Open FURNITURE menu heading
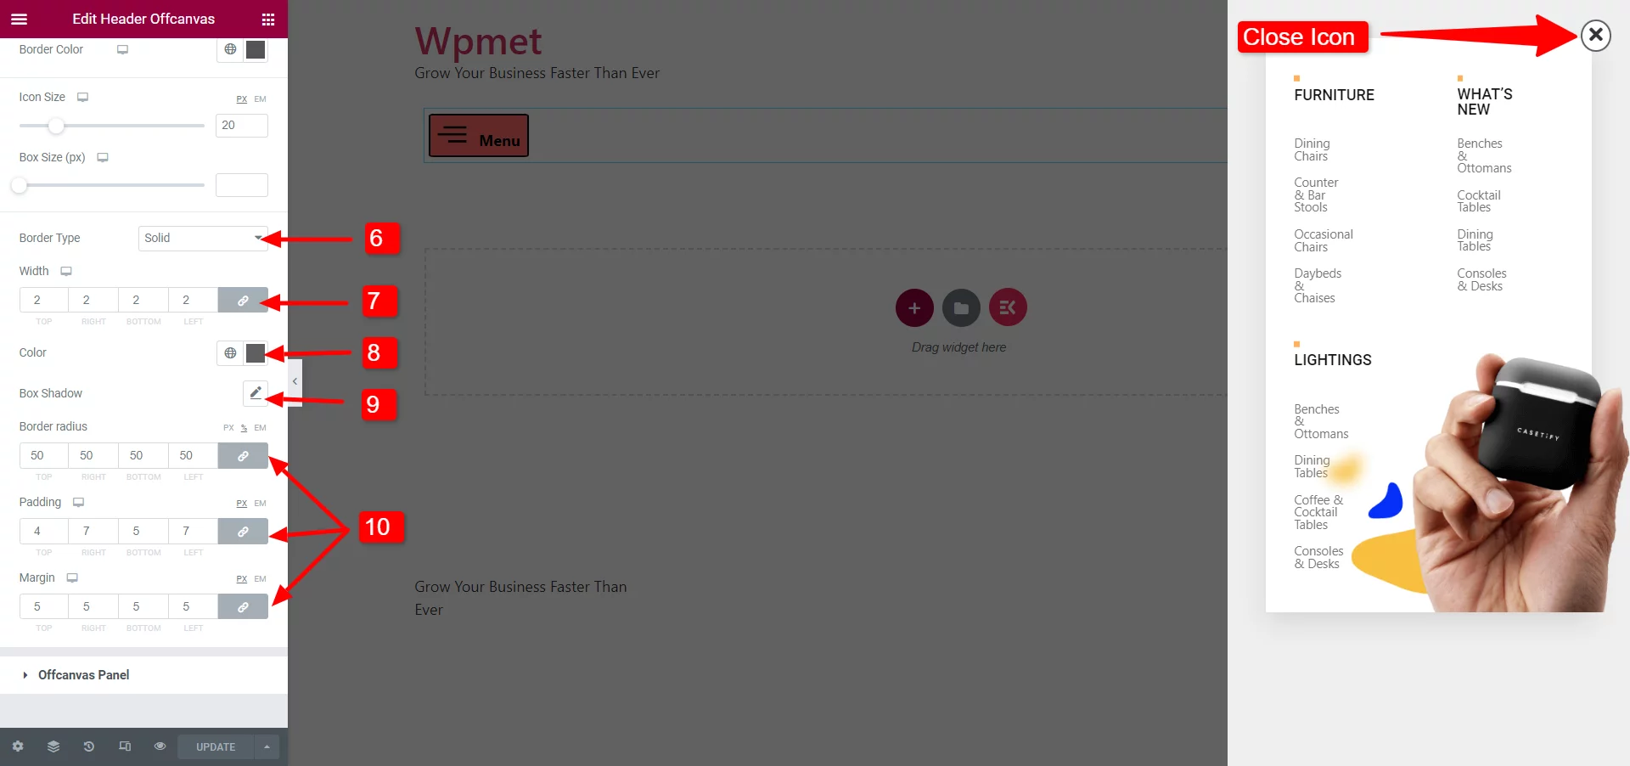Image resolution: width=1630 pixels, height=766 pixels. pos(1334,95)
